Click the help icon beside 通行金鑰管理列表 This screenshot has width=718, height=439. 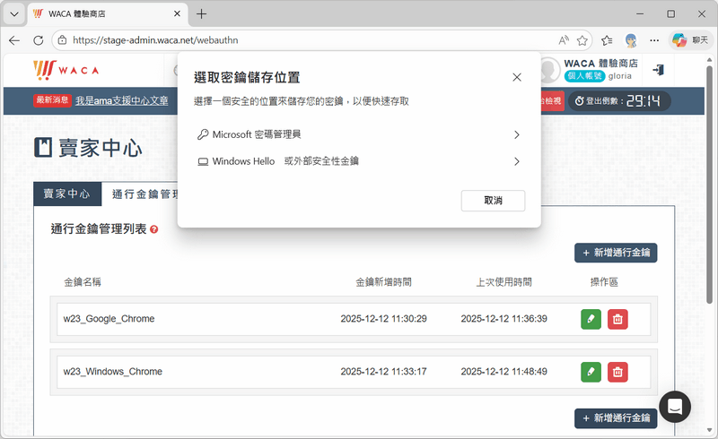pos(154,230)
